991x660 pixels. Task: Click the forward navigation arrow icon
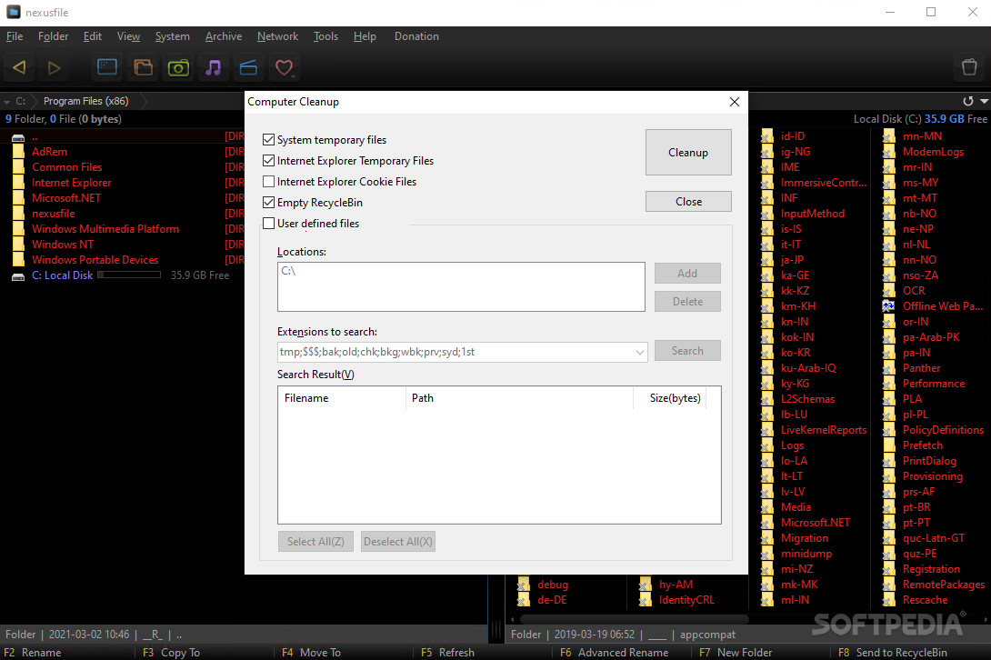pyautogui.click(x=55, y=67)
